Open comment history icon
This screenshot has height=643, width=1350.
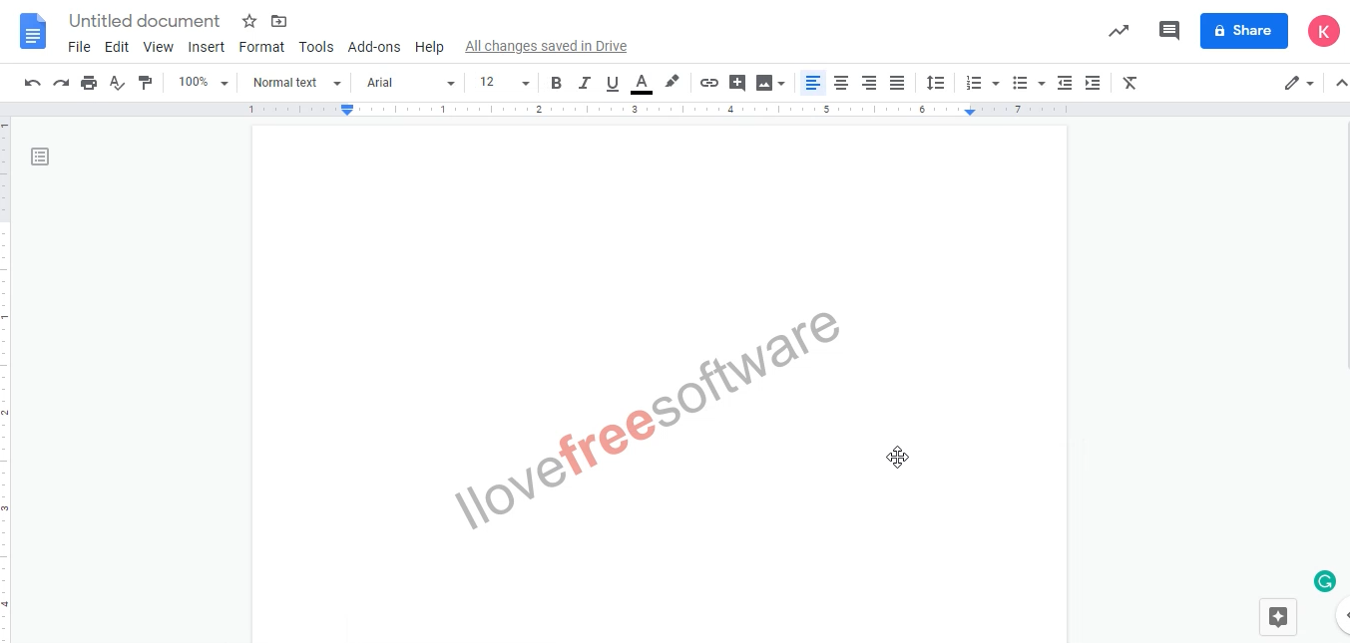coord(1168,31)
